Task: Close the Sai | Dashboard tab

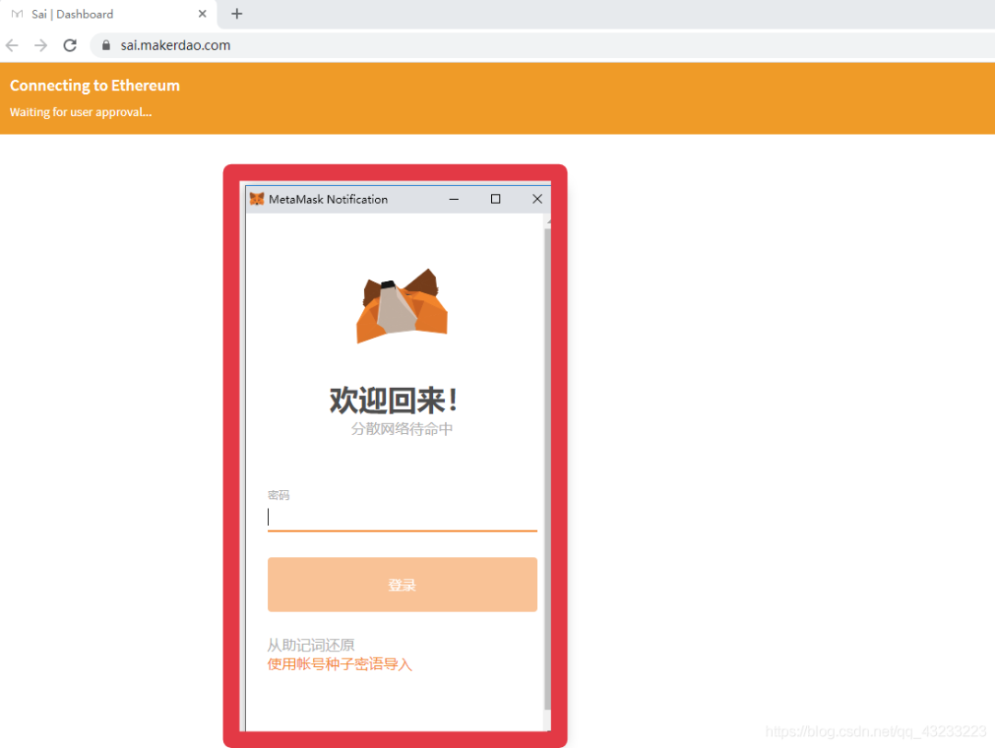Action: (x=203, y=13)
